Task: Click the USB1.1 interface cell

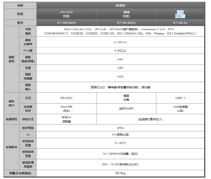Action: 180,98
